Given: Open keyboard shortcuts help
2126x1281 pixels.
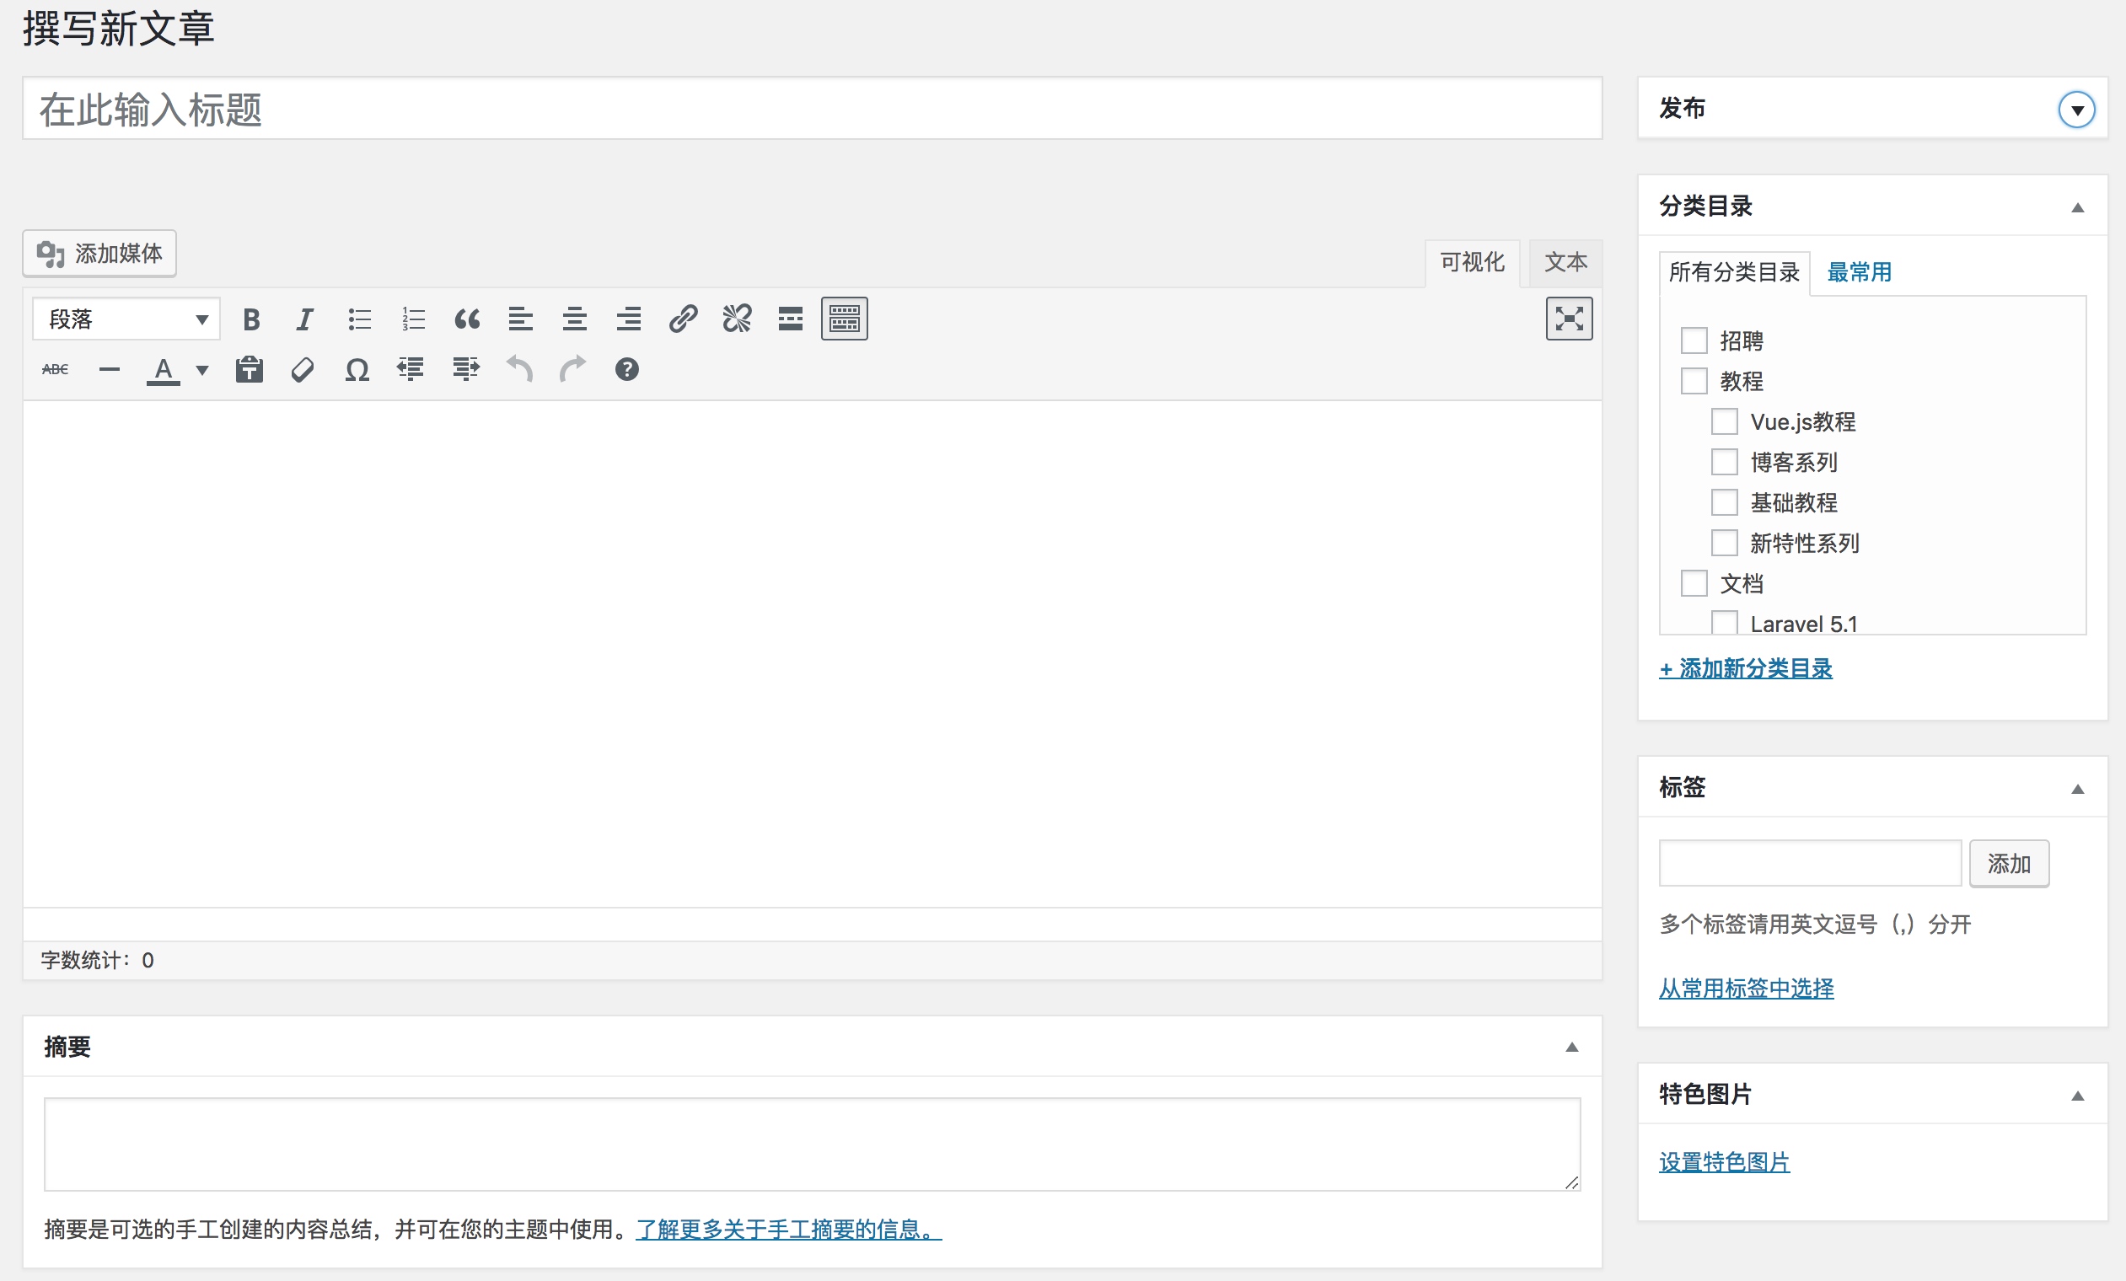Looking at the screenshot, I should 627,369.
